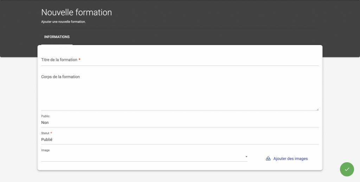Viewport: 360px width, 182px height.
Task: Click the small Statut field label
Action: point(45,133)
